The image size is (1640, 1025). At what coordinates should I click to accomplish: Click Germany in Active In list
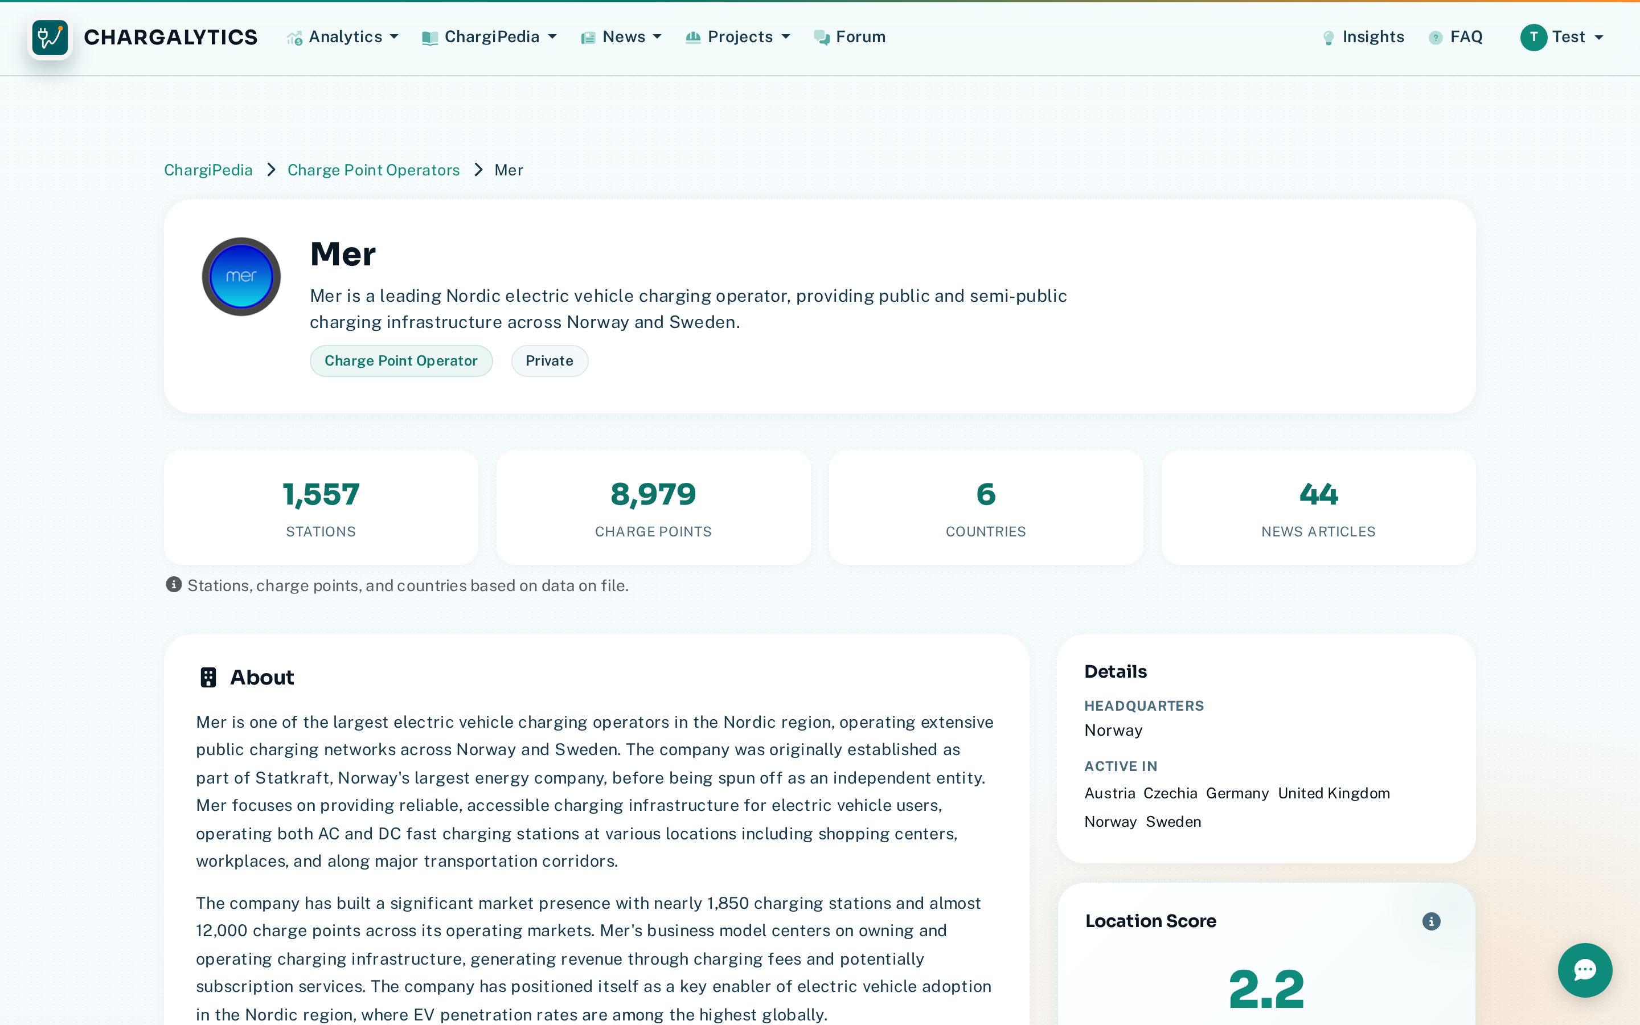1237,793
